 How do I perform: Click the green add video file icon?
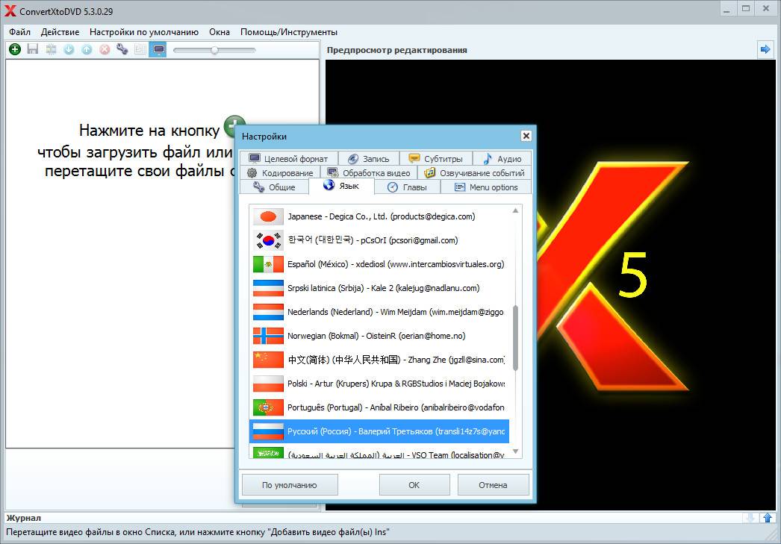(15, 49)
